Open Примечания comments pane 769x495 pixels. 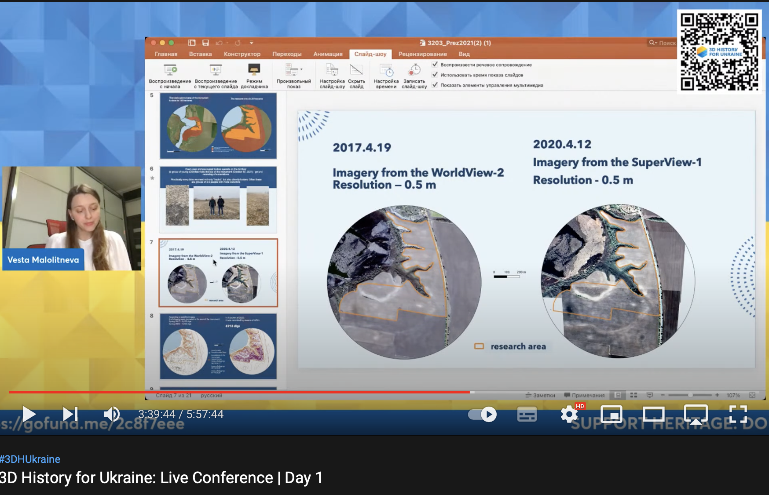pos(584,395)
